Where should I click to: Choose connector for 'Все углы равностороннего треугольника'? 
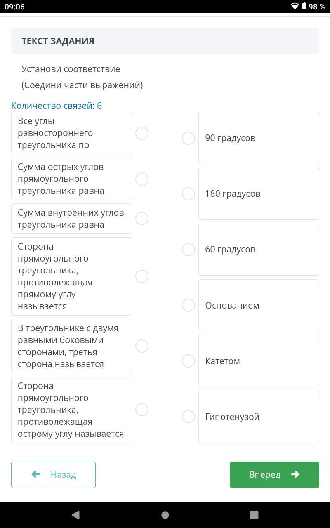pos(142,133)
